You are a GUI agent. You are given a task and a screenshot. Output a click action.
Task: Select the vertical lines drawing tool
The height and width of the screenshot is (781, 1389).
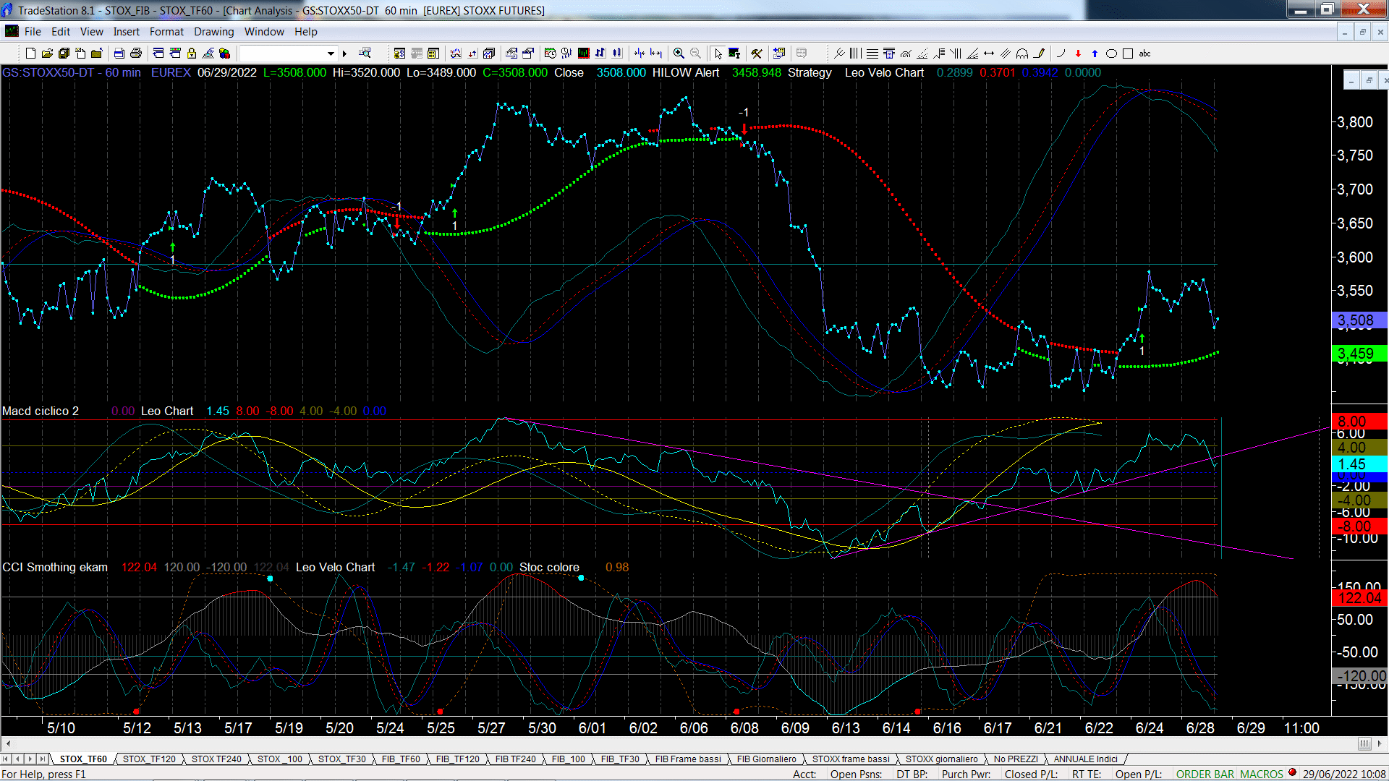tap(856, 54)
